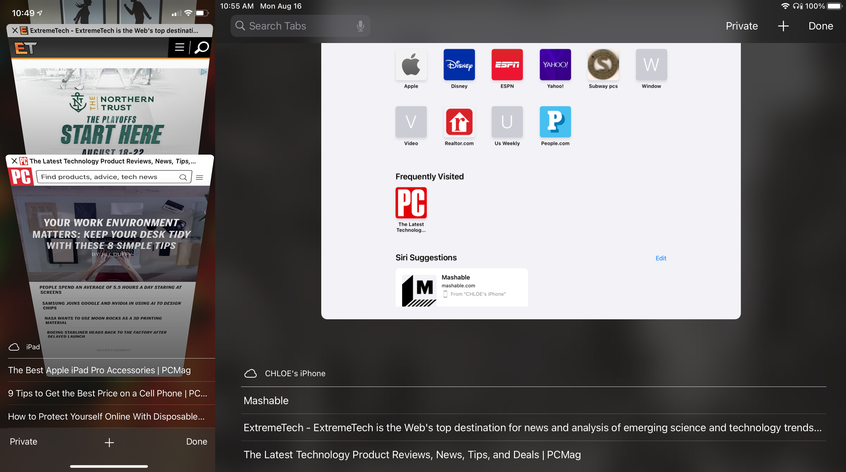Click the PCMag search field
The image size is (846, 472).
pyautogui.click(x=114, y=177)
